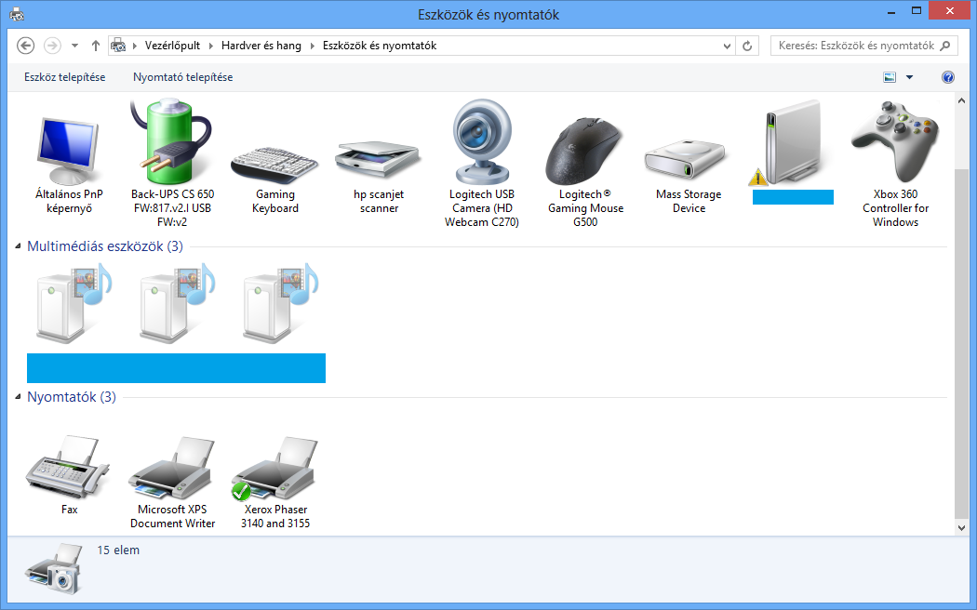Click the change view icon
977x610 pixels.
pyautogui.click(x=890, y=77)
